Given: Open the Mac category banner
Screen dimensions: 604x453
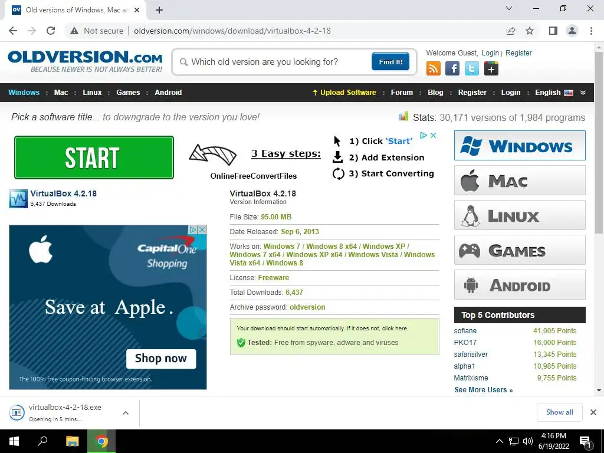Looking at the screenshot, I should click(520, 180).
